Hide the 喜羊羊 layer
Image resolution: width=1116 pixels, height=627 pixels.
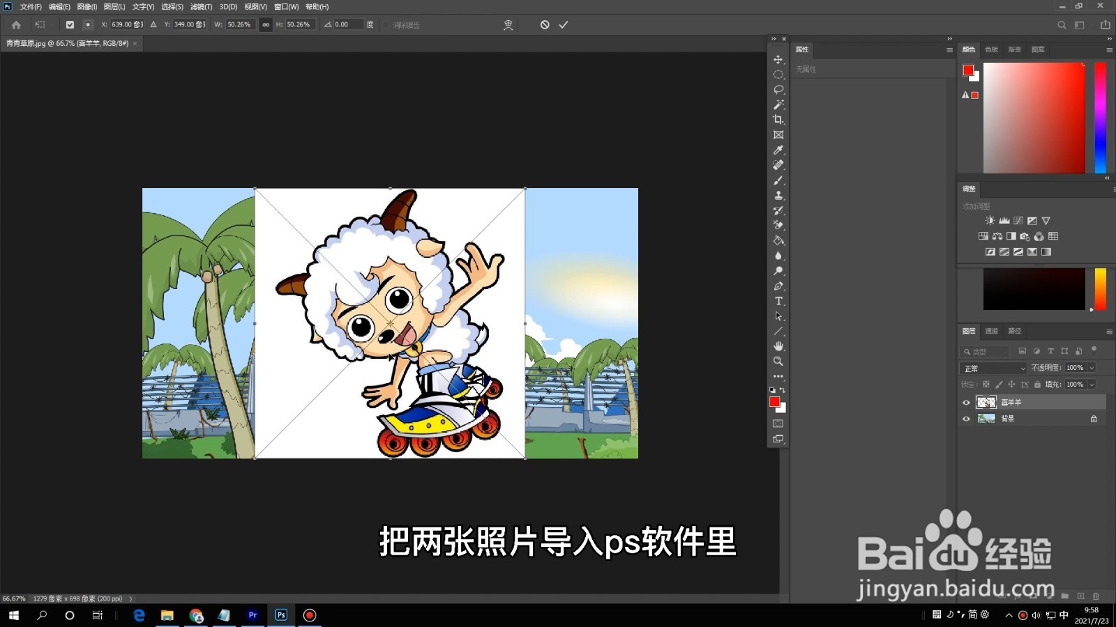(966, 403)
